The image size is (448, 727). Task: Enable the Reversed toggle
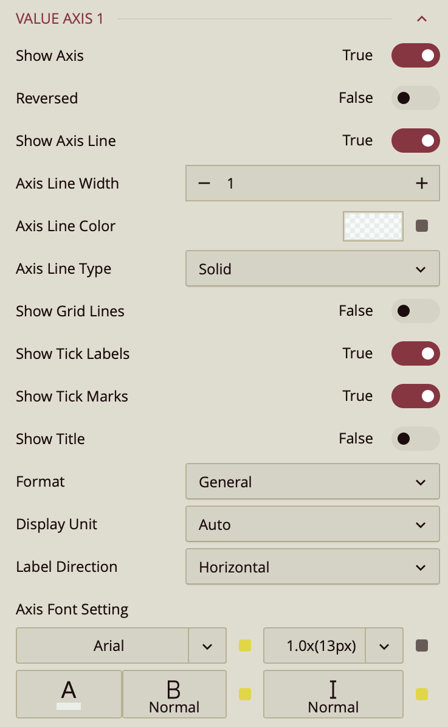415,98
